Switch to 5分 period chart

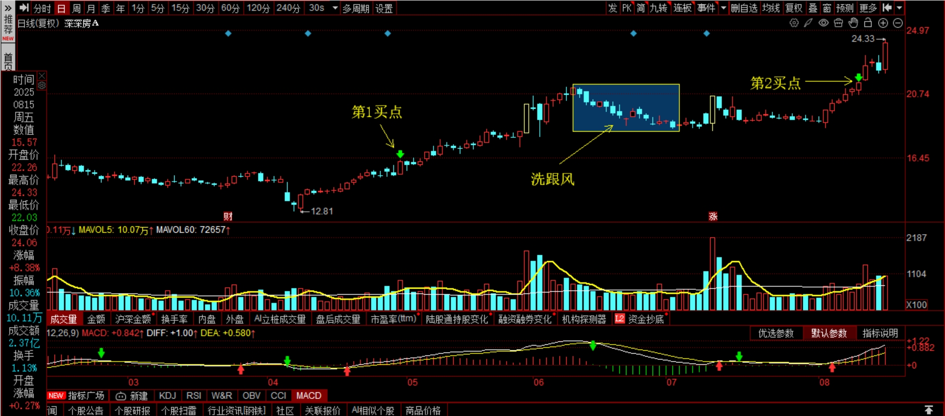[x=157, y=8]
